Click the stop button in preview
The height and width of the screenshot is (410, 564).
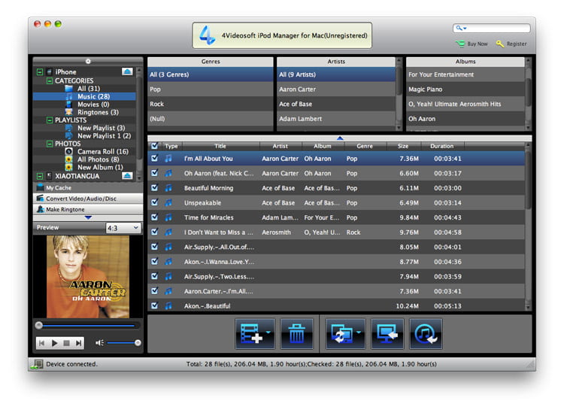pos(66,343)
